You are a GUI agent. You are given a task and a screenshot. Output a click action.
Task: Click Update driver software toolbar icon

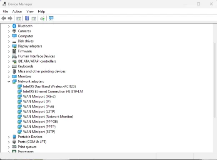point(42,18)
